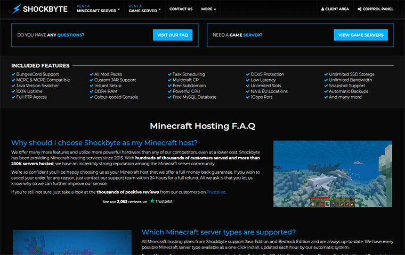405x255 pixels.
Task: Expand Rent a Game Server dropdown
Action: click(144, 8)
